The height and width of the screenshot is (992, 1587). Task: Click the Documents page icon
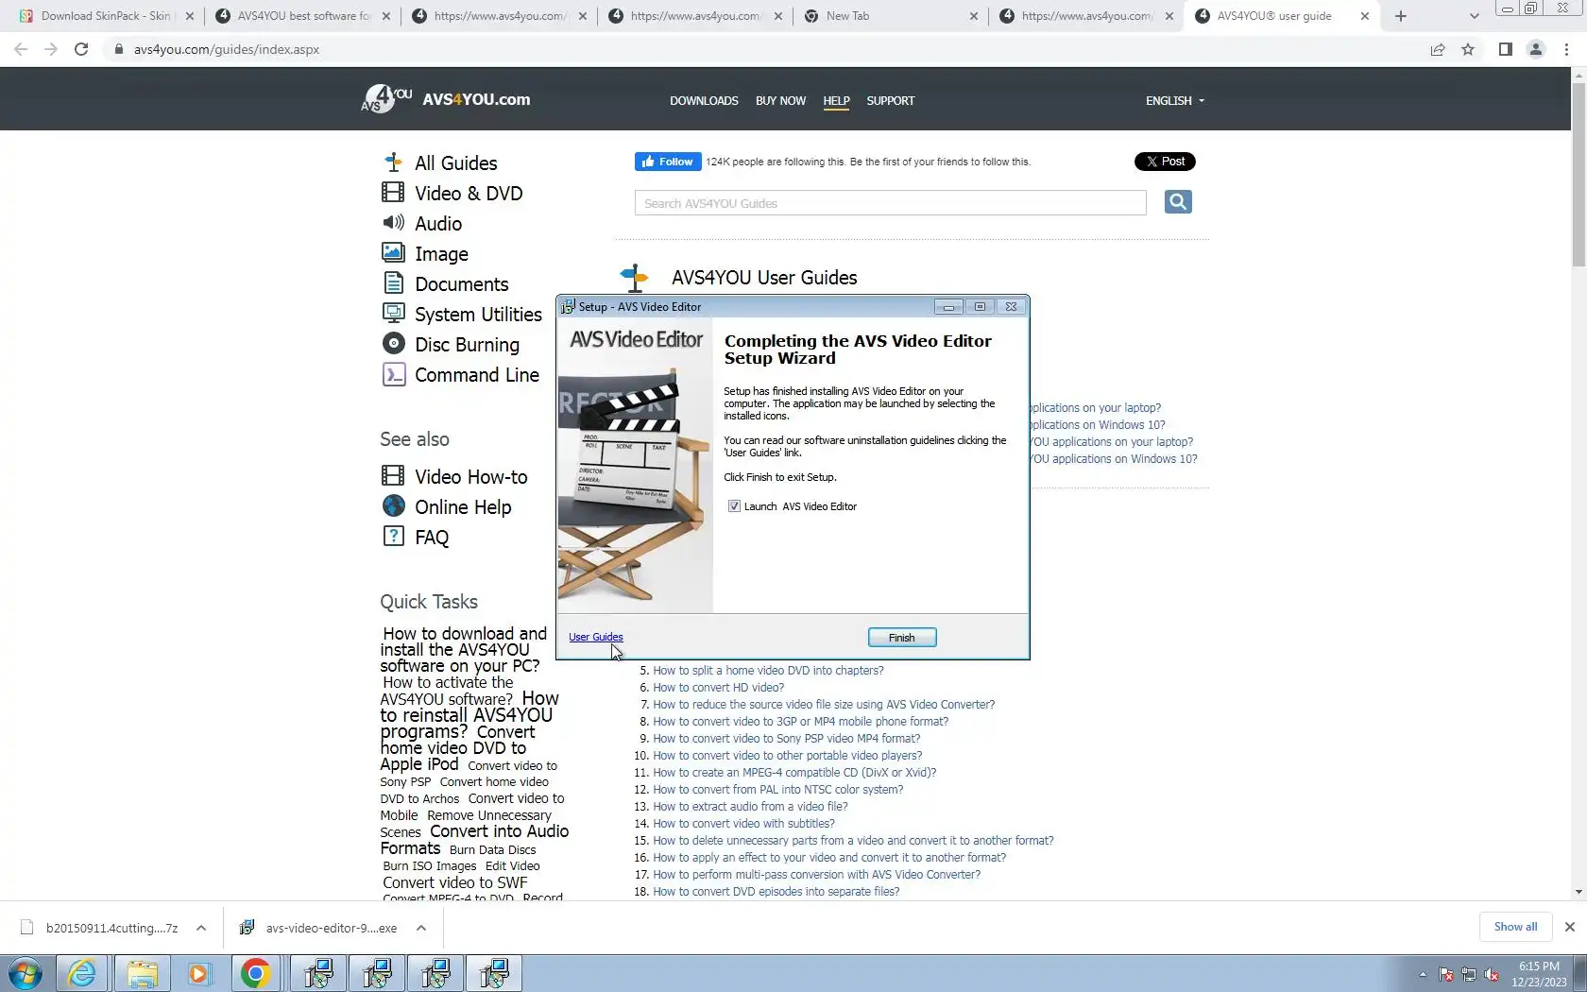tap(393, 282)
